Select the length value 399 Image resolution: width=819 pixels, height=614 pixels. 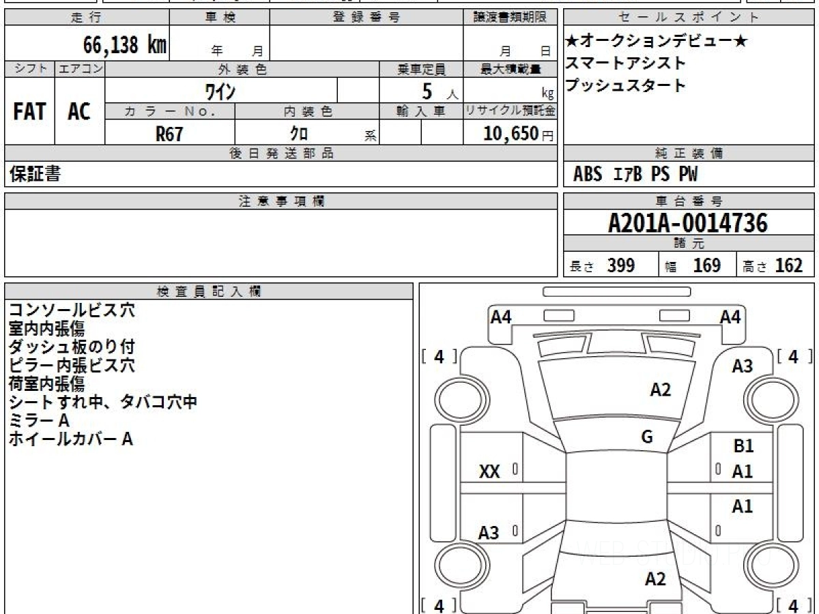(x=621, y=265)
